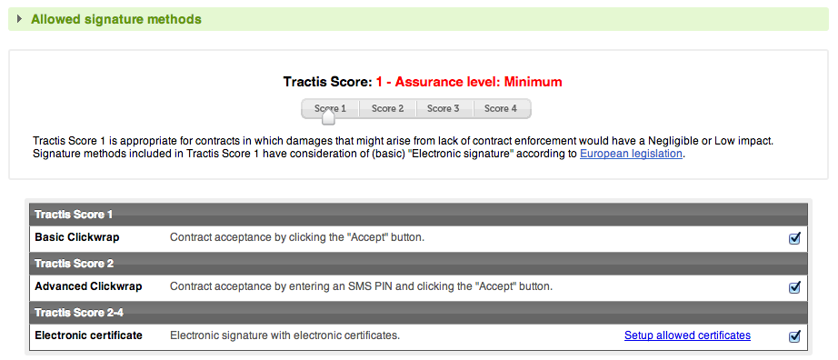Click the Score 1 slider segment
The image size is (838, 360).
pos(330,108)
